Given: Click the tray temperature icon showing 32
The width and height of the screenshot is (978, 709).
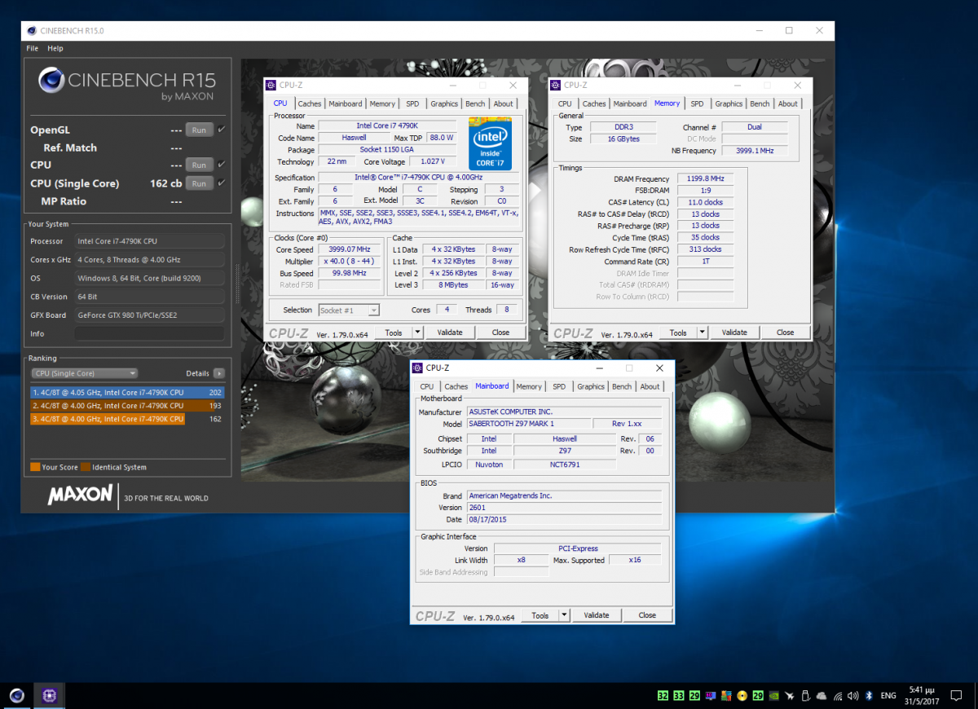Looking at the screenshot, I should (x=663, y=696).
